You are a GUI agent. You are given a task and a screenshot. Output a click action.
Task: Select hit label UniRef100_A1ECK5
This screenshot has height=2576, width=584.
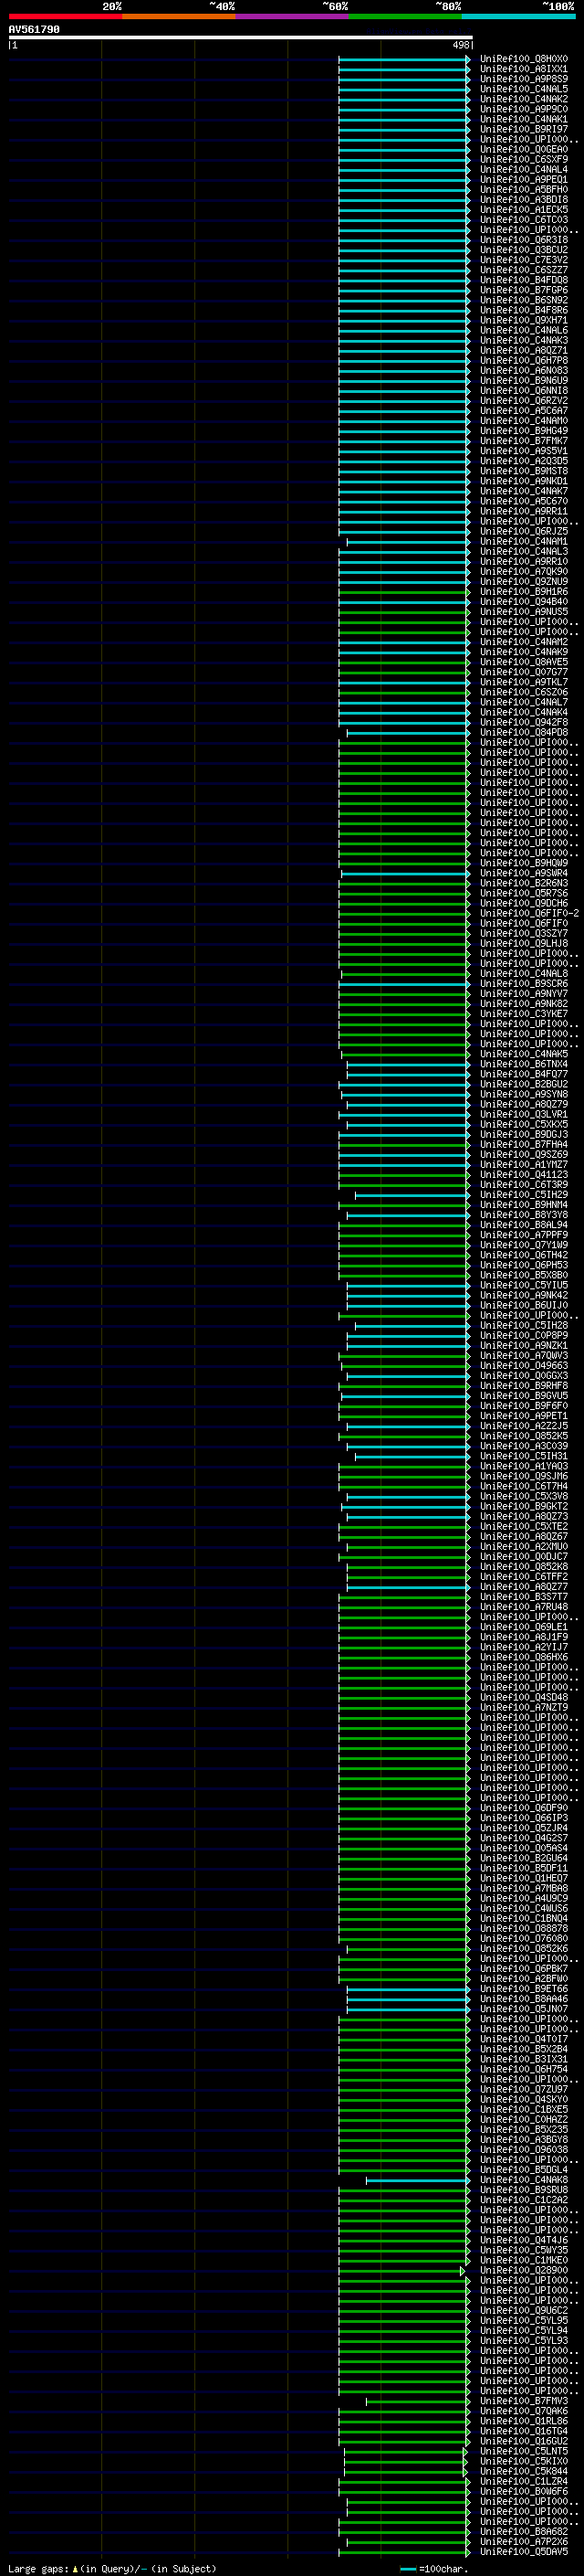tap(523, 209)
